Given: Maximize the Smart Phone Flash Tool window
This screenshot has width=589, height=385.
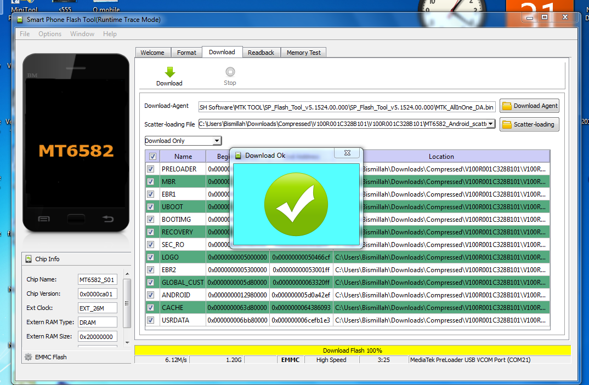Looking at the screenshot, I should pyautogui.click(x=545, y=17).
